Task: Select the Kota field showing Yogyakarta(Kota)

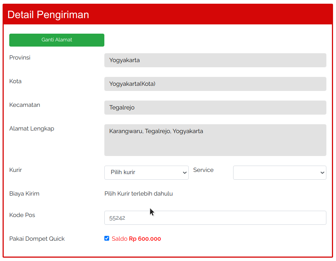Action: click(x=215, y=84)
